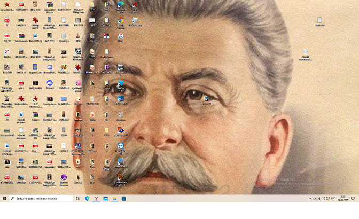The image size is (359, 219).
Task: Open Microsoft Store from the taskbar
Action: click(x=124, y=198)
